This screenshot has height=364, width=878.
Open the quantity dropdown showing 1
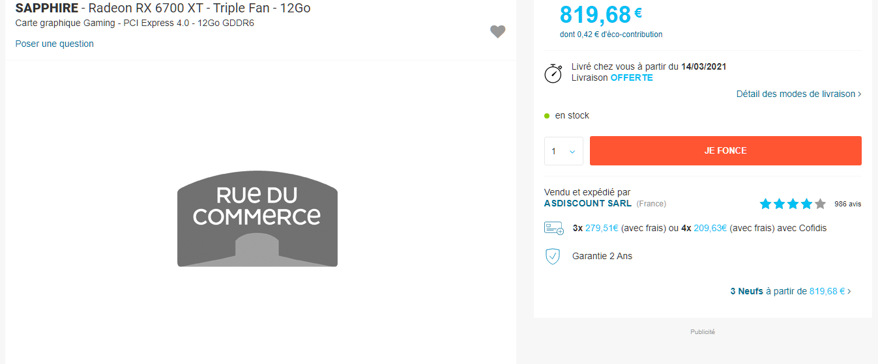(x=563, y=151)
